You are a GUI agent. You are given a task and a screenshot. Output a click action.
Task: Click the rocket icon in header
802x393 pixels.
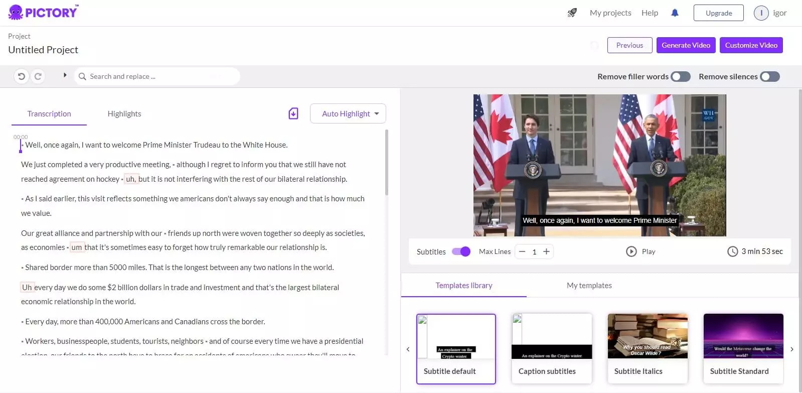pyautogui.click(x=572, y=13)
